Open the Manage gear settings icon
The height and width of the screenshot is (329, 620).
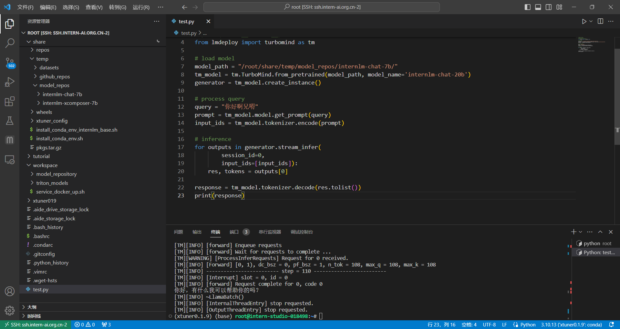10,310
